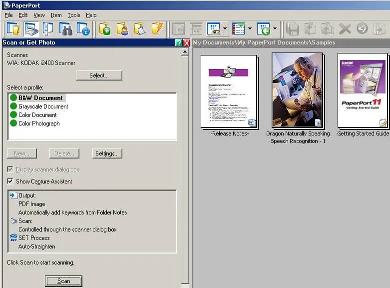The image size is (390, 288).
Task: Choose the Color Photograph profile
Action: [39, 123]
